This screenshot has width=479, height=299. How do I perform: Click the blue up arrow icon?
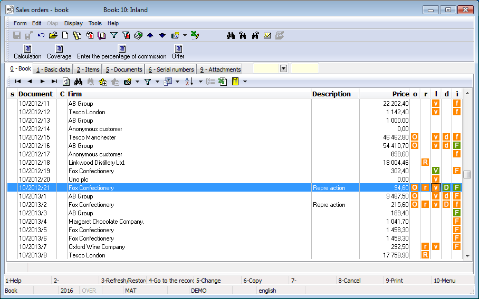[x=150, y=35]
